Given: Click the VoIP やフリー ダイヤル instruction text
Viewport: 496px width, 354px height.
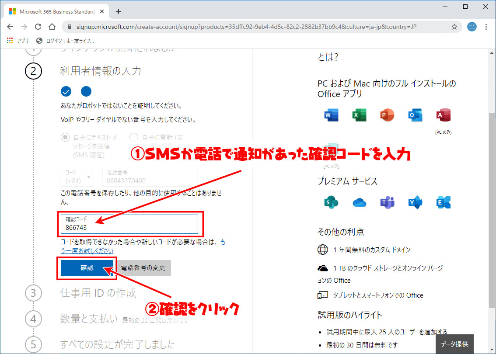Looking at the screenshot, I should 128,120.
